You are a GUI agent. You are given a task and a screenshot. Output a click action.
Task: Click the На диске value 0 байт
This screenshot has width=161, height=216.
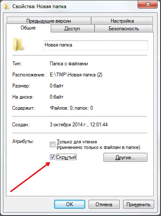point(57,97)
